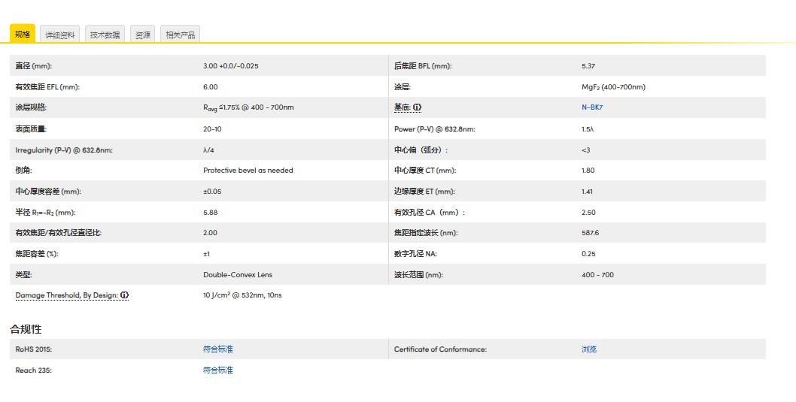The height and width of the screenshot is (402, 796).
Task: Click the Power (P-V) @ 632.8nm label
Action: [x=435, y=128]
